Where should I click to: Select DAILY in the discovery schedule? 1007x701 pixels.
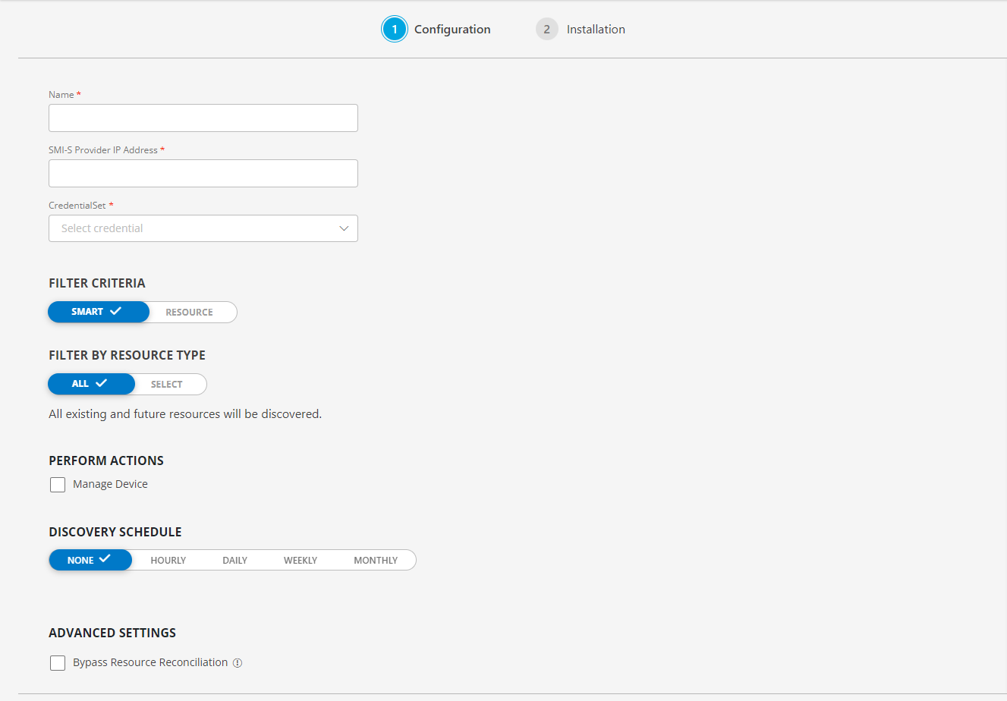pos(234,559)
